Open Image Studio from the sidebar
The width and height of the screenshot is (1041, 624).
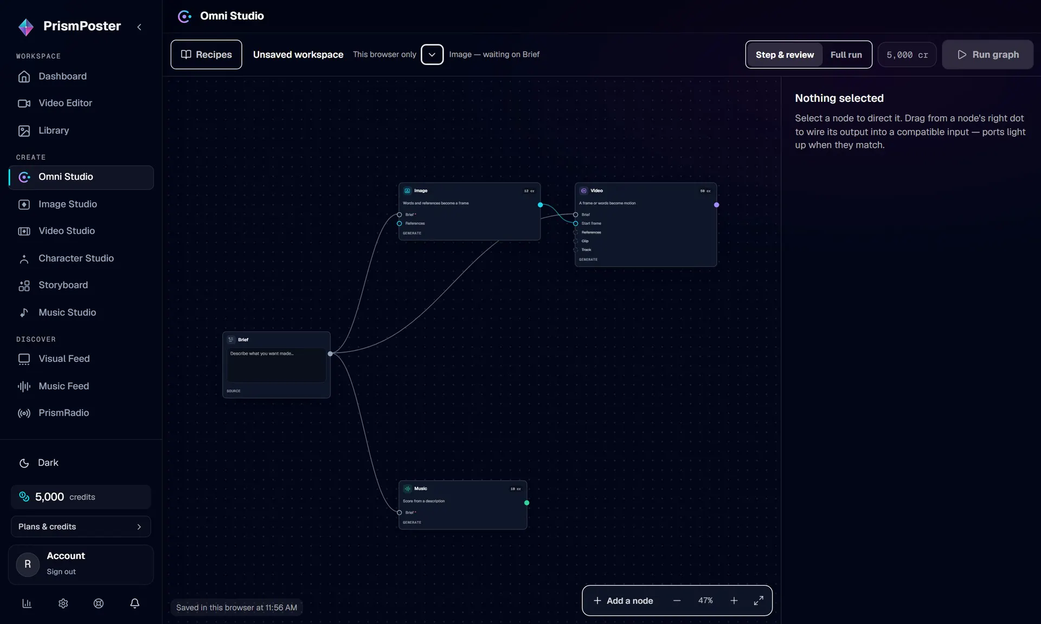point(81,204)
